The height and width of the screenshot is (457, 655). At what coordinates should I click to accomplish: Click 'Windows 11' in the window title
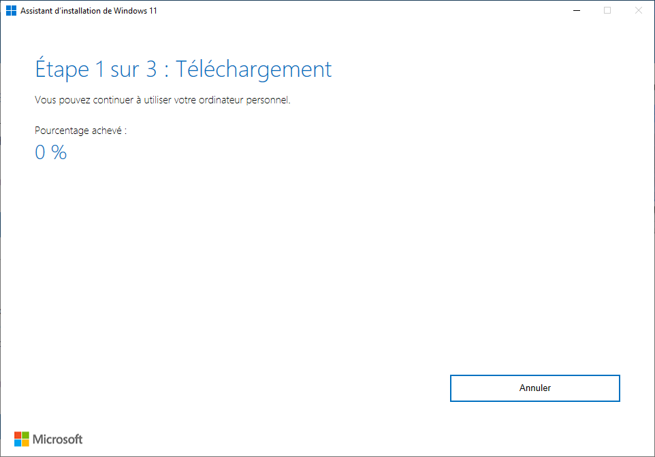coord(135,11)
